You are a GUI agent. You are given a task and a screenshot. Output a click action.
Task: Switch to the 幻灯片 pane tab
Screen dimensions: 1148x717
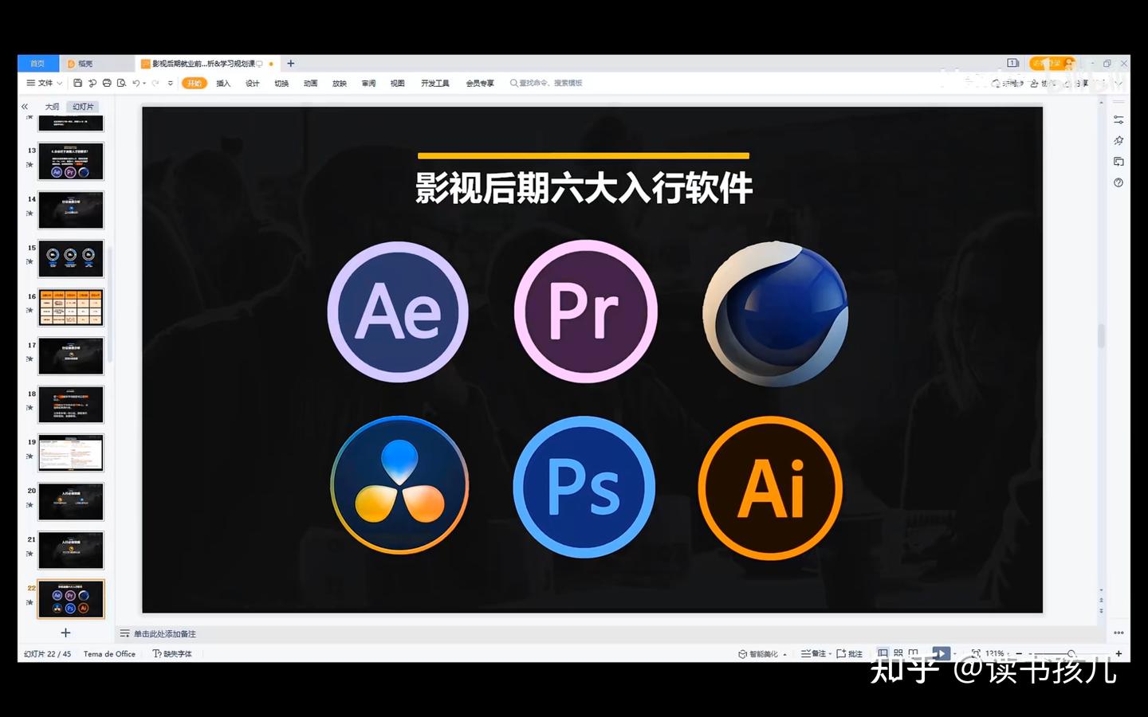tap(85, 106)
